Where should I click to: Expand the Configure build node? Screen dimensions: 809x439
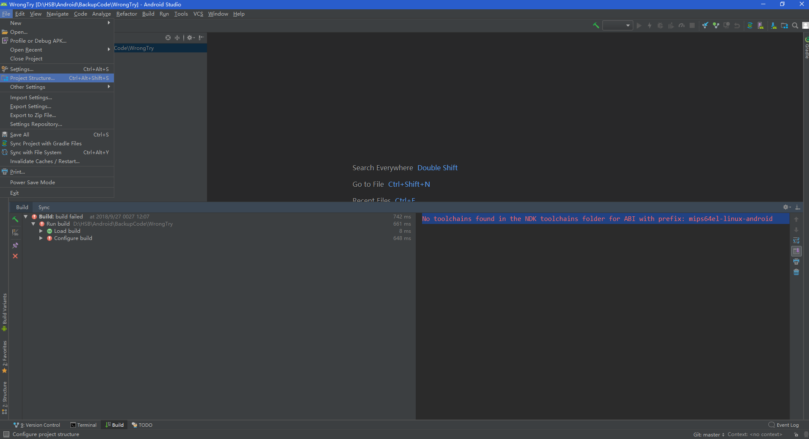point(41,238)
